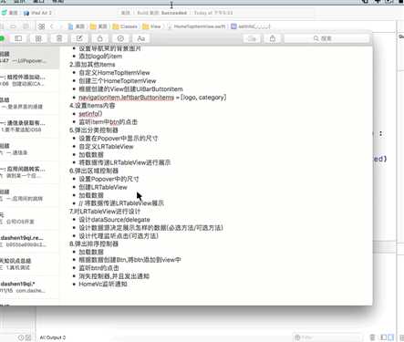Click heading 6.弹出区域控制器
Screen dimensions: 404x342
(94, 171)
